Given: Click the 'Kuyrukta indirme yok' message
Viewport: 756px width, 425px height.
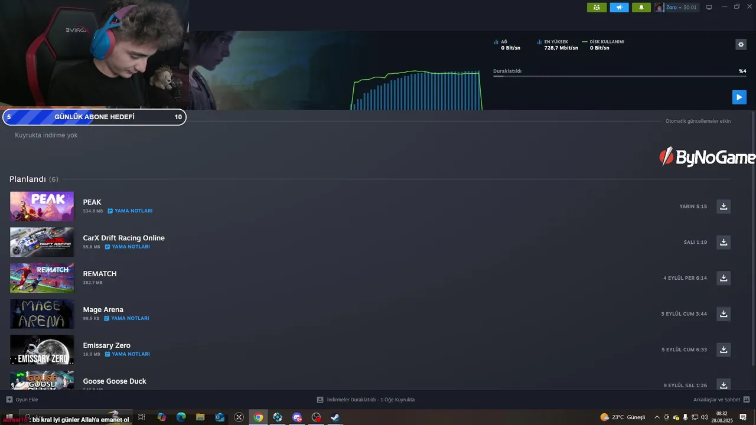Looking at the screenshot, I should (46, 135).
